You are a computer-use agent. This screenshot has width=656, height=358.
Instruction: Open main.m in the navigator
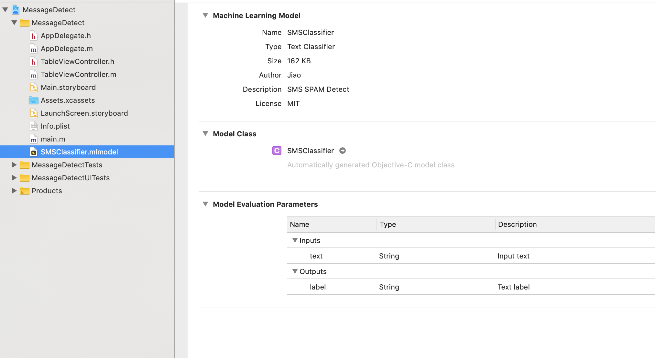click(x=53, y=139)
